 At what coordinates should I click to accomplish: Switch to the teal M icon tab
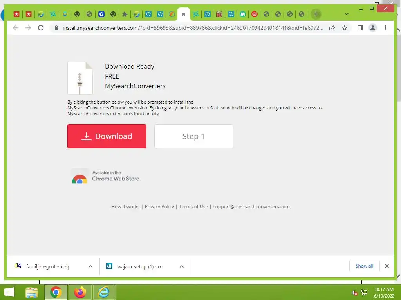[x=243, y=14]
